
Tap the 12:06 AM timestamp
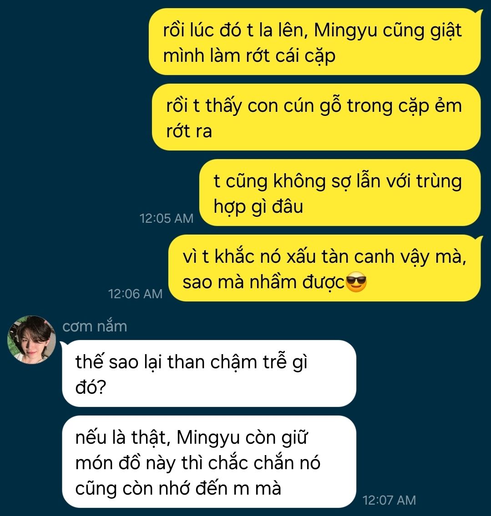click(135, 294)
